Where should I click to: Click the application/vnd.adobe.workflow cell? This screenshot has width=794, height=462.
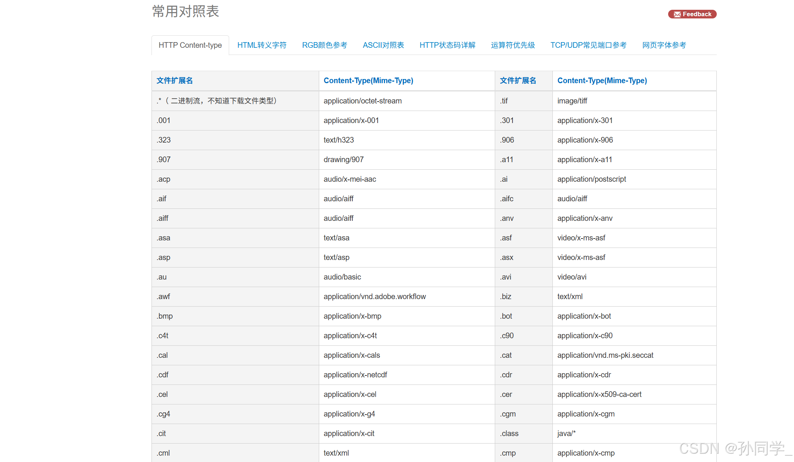point(375,296)
